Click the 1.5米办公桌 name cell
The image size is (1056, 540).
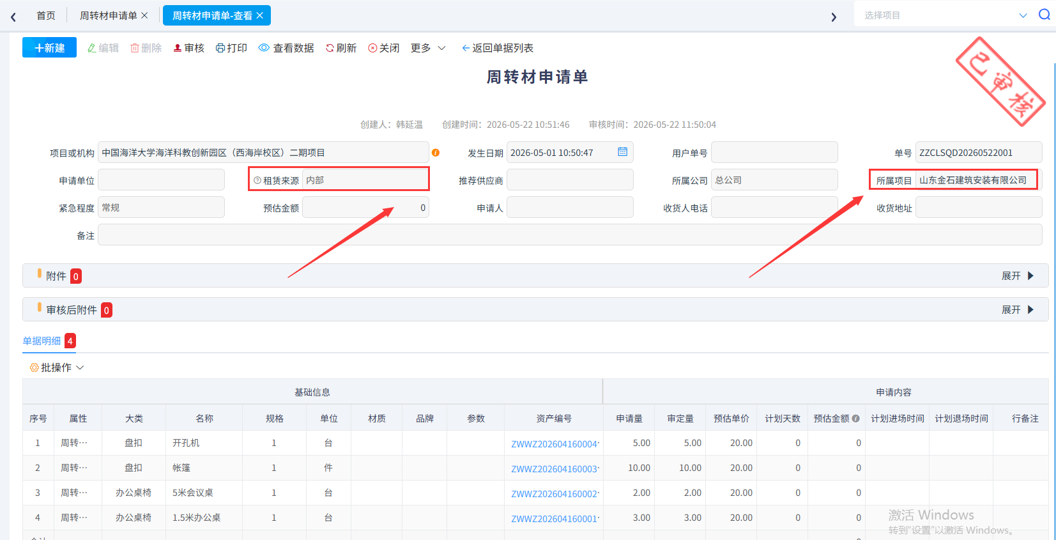(204, 518)
